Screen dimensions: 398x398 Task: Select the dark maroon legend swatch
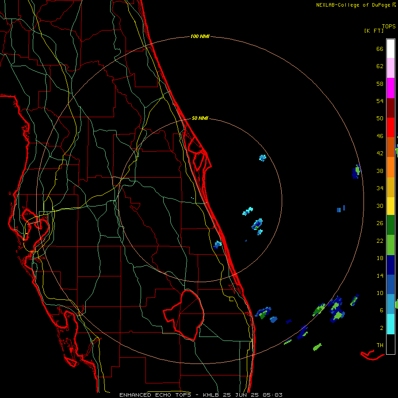(x=390, y=108)
